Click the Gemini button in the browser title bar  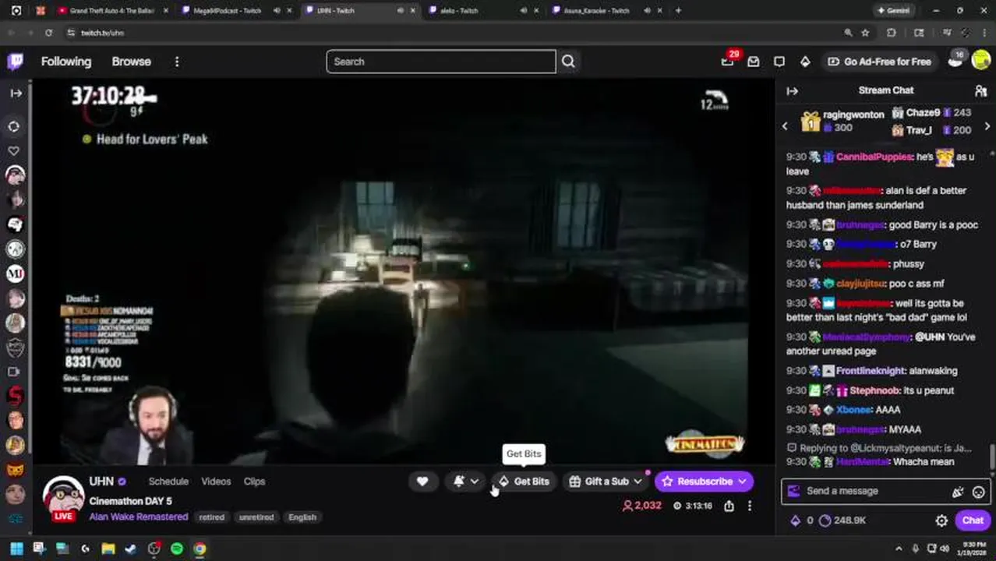(x=895, y=11)
